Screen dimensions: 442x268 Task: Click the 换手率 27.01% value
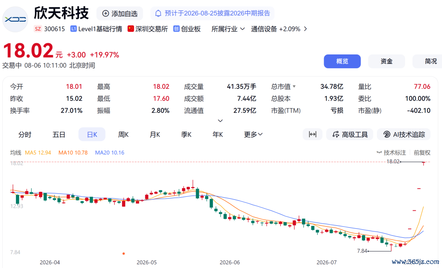(x=72, y=110)
